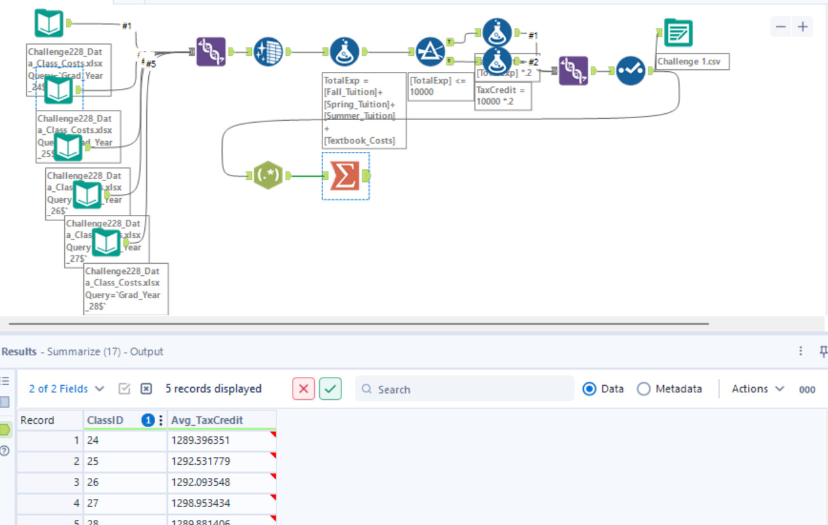Select the Filter tool with TotalExp condition

(x=431, y=52)
